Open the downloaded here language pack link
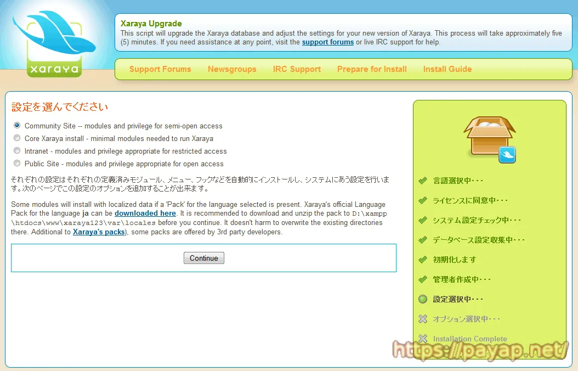578x371 pixels. (145, 213)
